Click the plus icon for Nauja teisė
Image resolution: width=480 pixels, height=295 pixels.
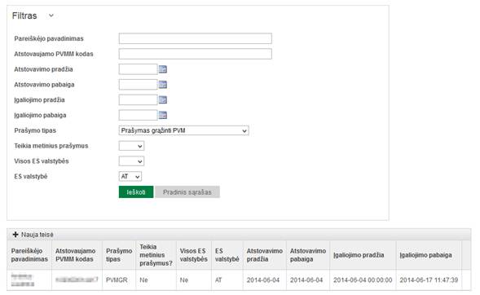[15, 235]
